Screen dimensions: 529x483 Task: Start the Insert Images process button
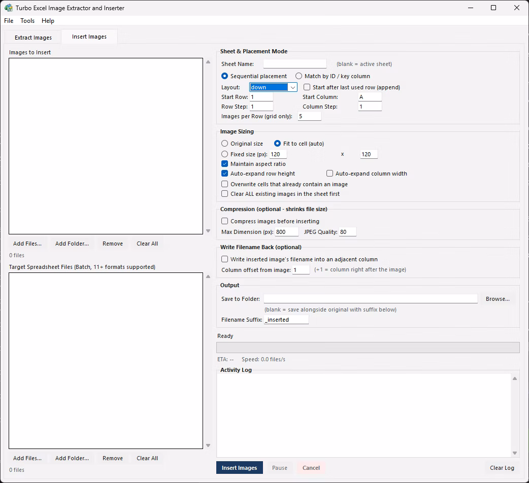[x=239, y=468]
